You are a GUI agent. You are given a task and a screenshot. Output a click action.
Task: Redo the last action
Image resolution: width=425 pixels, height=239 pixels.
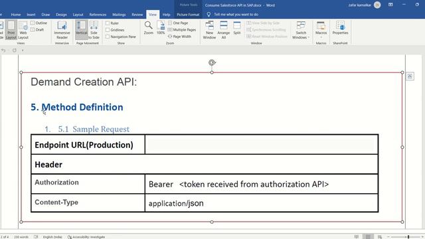pyautogui.click(x=15, y=50)
